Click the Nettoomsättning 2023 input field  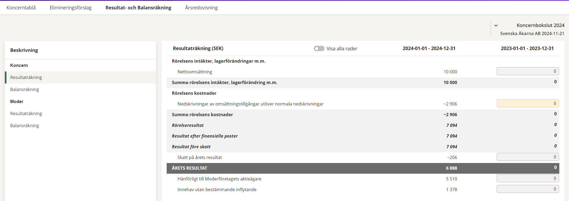[x=528, y=71]
